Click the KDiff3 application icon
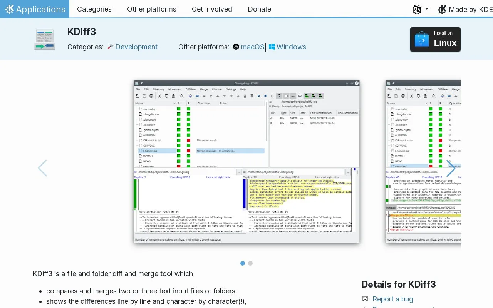 (44, 40)
